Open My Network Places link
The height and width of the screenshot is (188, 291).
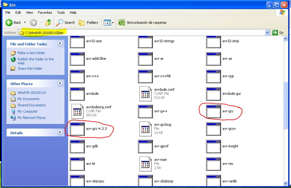coord(32,118)
